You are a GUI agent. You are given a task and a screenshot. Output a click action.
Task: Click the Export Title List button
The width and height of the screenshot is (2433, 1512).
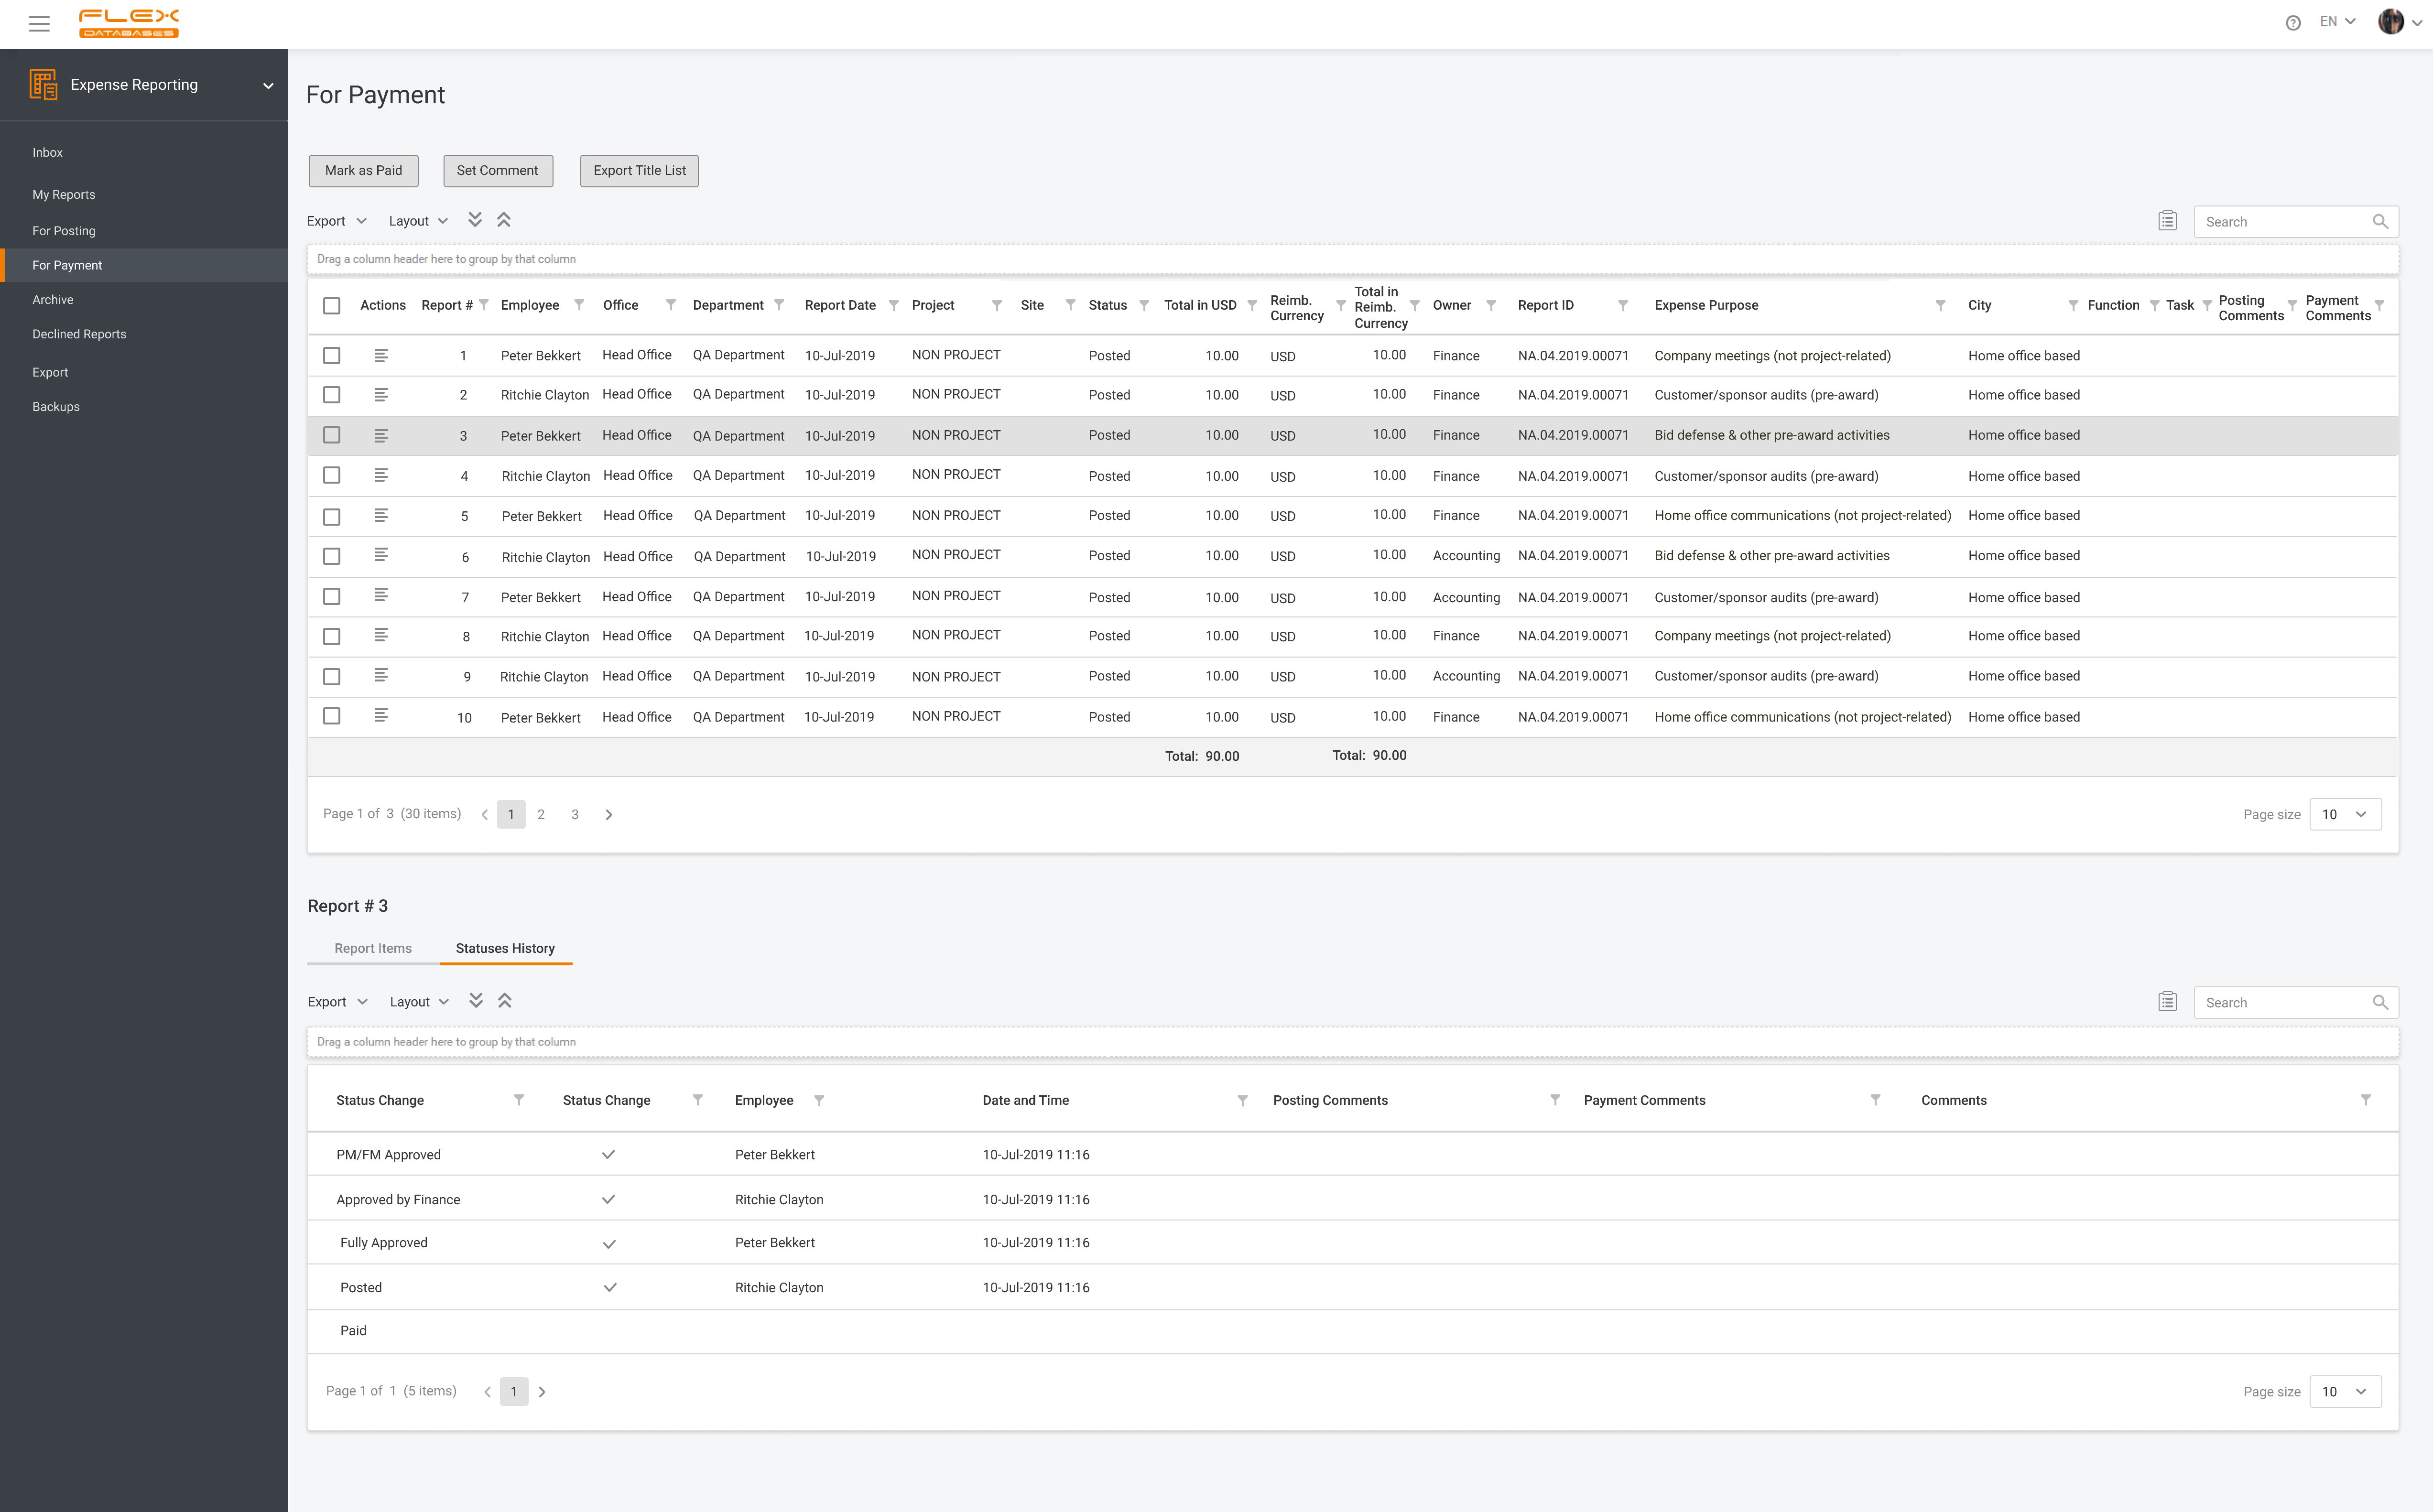(x=639, y=171)
